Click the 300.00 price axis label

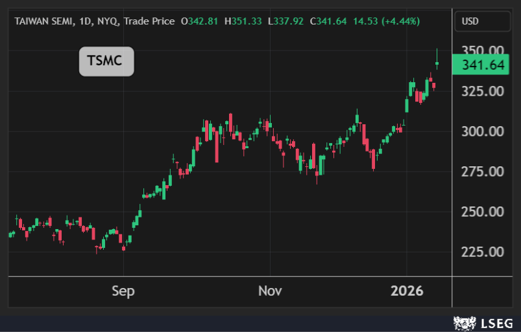tap(482, 131)
